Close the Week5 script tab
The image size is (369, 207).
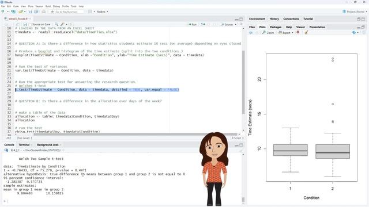(30, 18)
